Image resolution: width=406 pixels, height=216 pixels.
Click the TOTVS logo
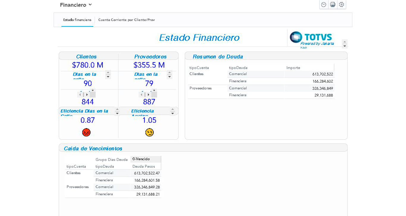(x=311, y=37)
